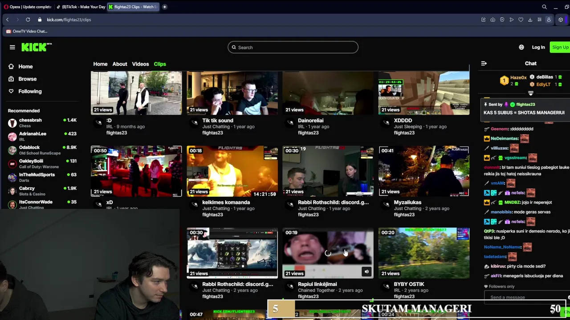Switch to the channel Videos tab
Image resolution: width=570 pixels, height=320 pixels.
pos(140,64)
